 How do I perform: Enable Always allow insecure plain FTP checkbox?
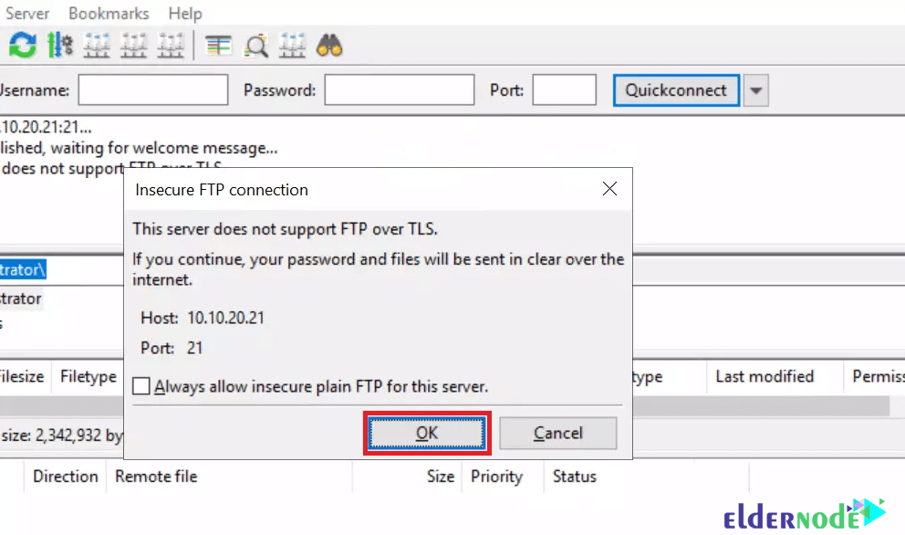[141, 386]
